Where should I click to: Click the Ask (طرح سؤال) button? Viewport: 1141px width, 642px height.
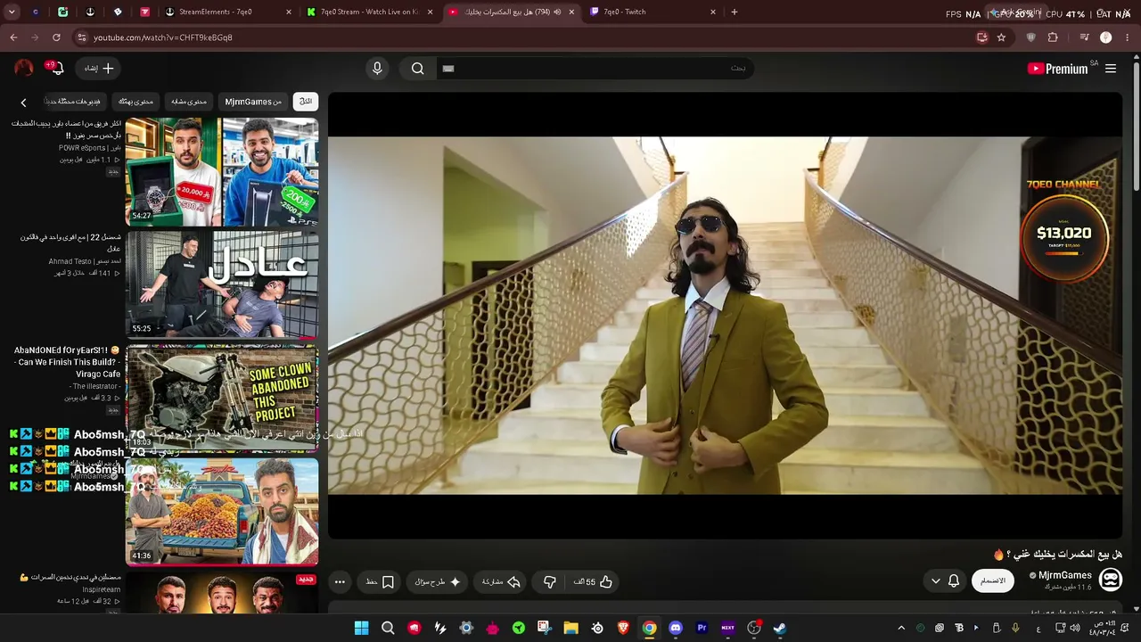438,581
